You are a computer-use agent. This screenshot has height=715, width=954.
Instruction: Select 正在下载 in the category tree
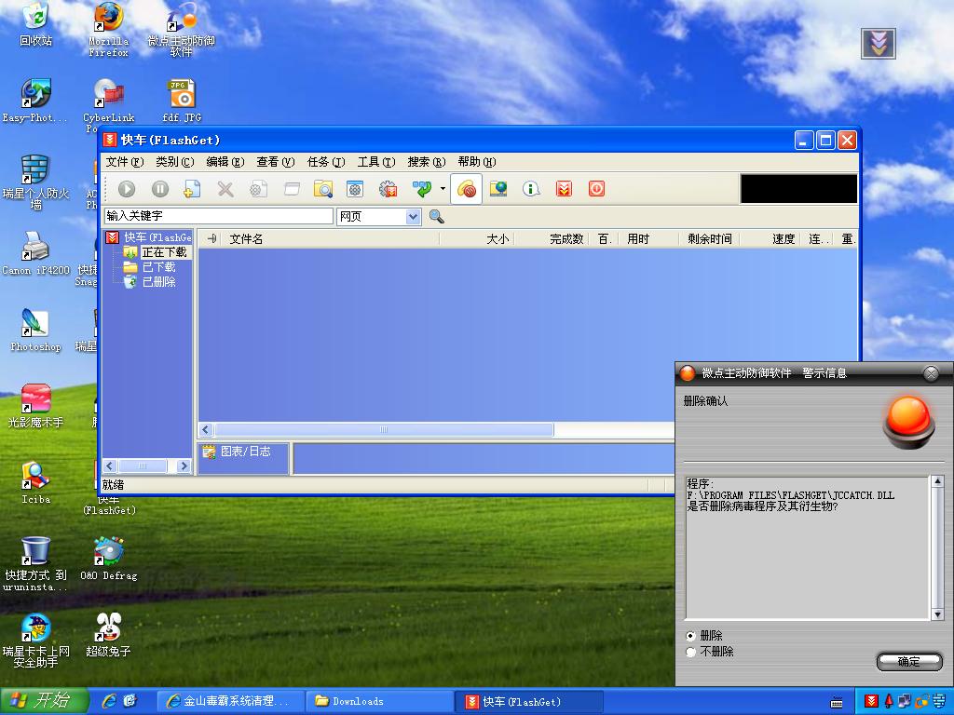[164, 252]
